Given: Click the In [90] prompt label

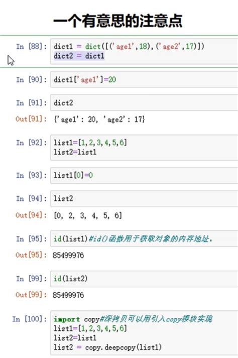Looking at the screenshot, I should (31, 80).
